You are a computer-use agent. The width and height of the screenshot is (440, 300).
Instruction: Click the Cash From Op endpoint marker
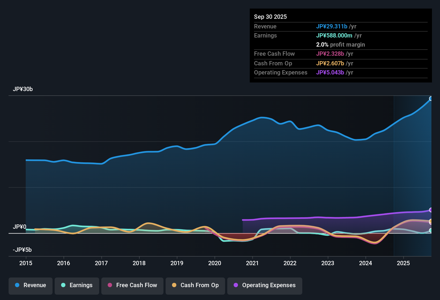pos(430,221)
